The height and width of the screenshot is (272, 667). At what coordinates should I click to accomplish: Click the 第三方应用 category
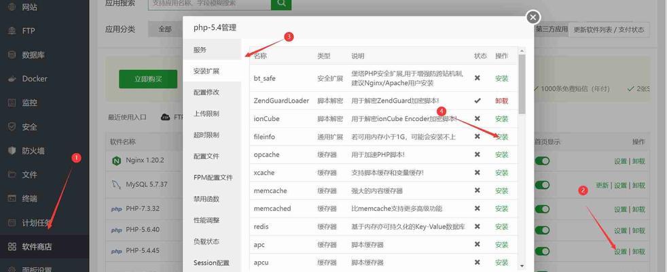click(552, 29)
